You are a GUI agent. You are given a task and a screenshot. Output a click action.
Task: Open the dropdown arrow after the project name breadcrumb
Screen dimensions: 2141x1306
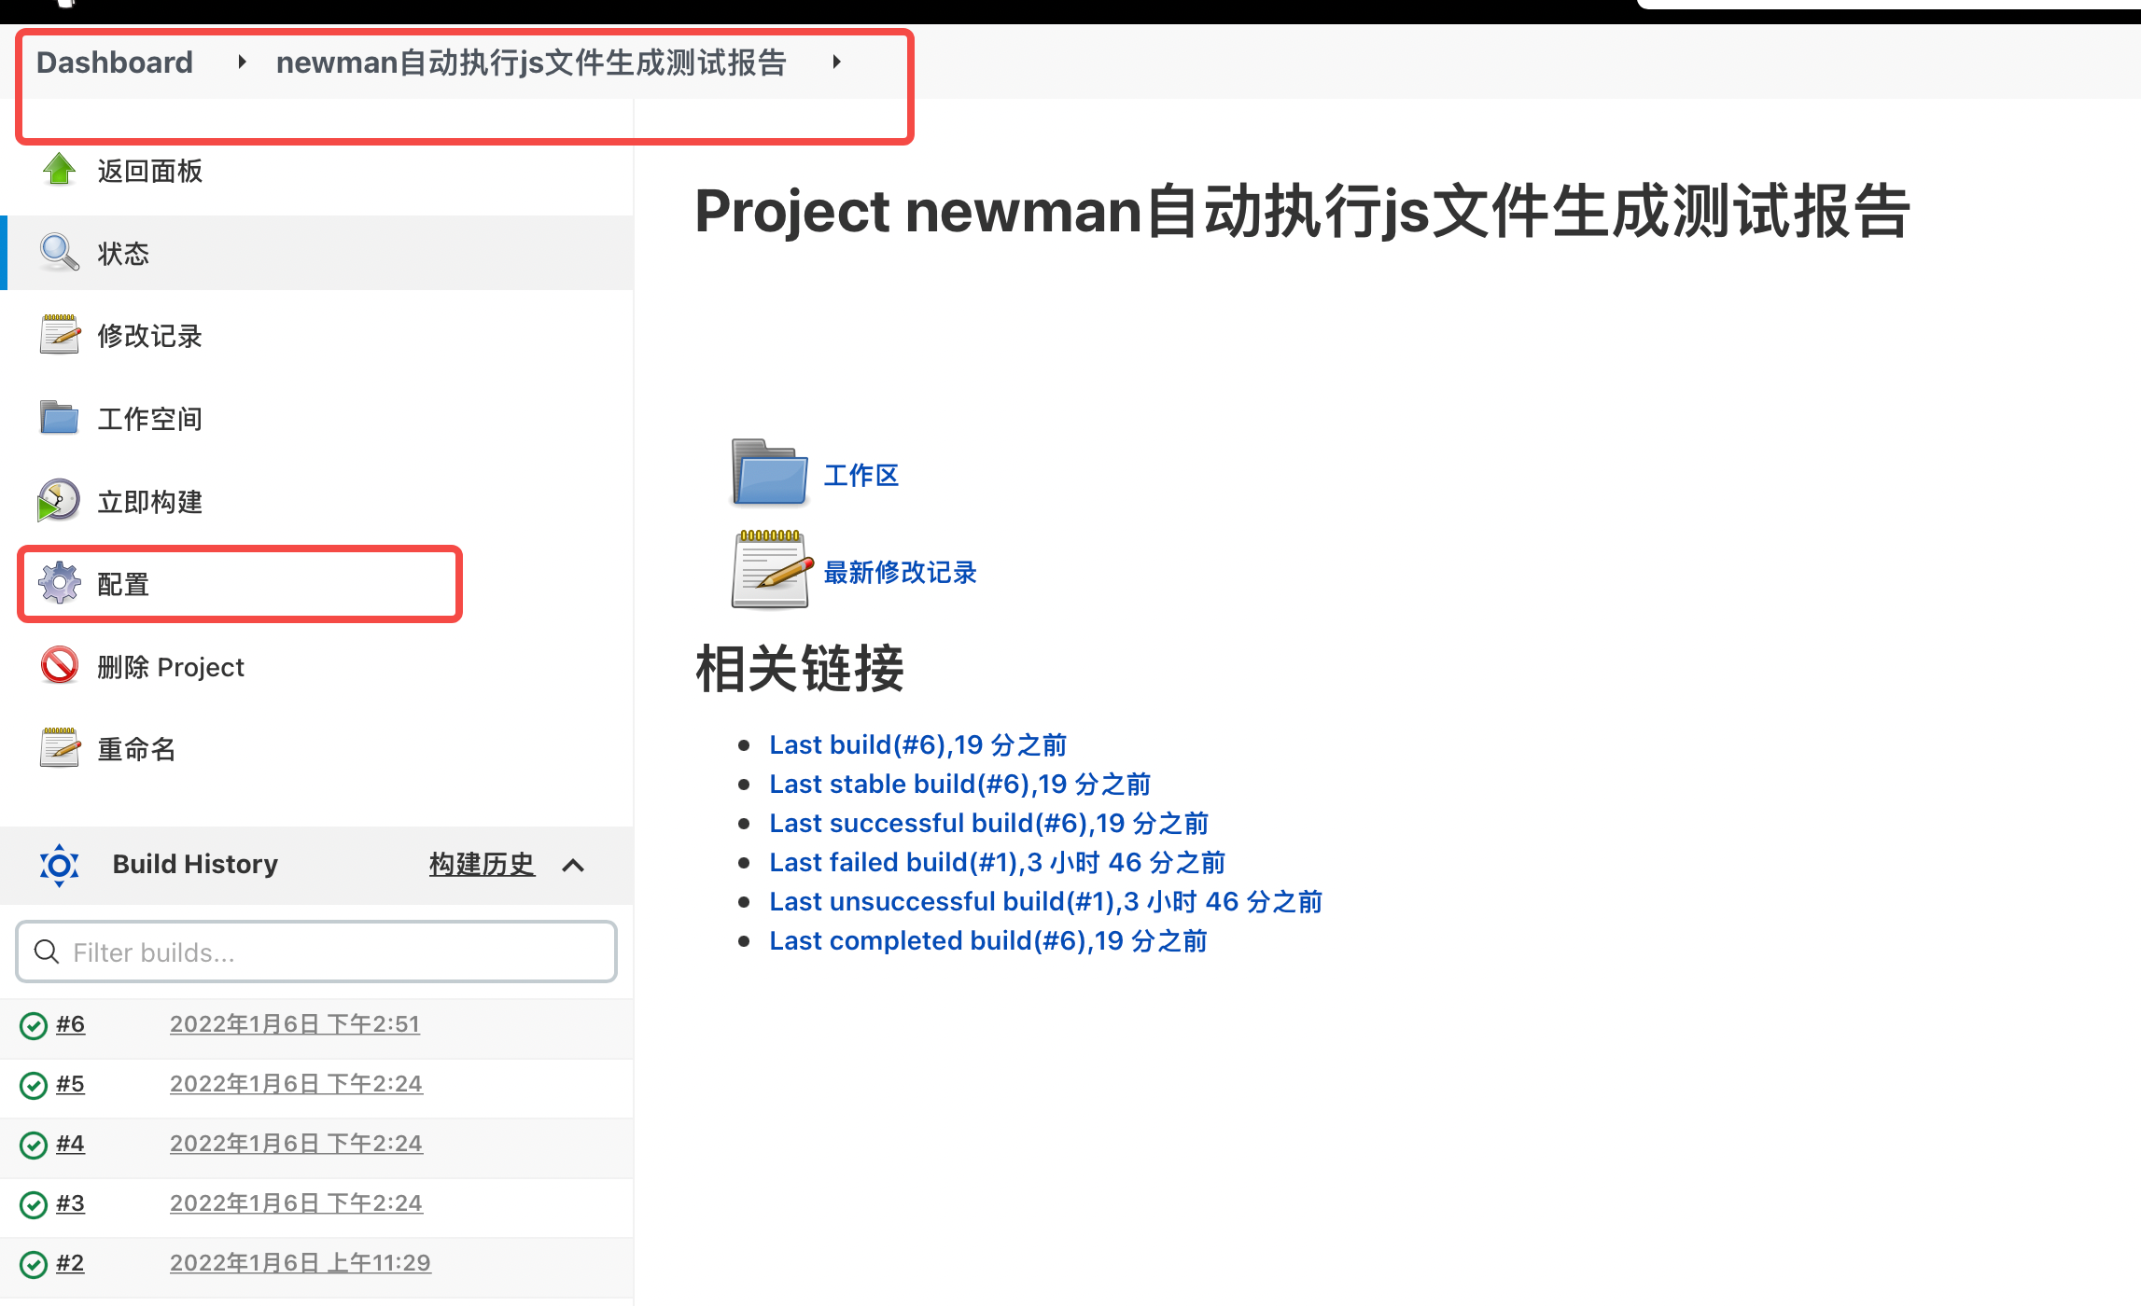[836, 62]
